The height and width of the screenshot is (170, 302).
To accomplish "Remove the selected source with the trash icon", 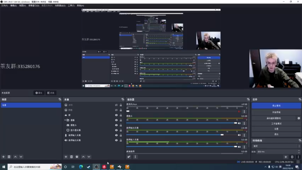I will click(x=71, y=157).
